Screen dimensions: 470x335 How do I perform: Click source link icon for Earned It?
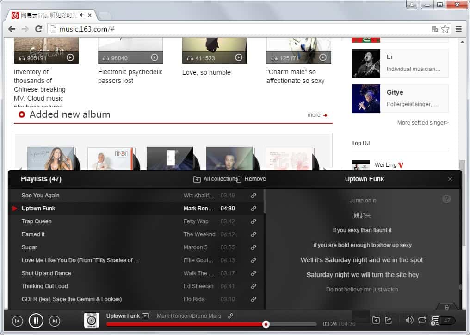pyautogui.click(x=254, y=234)
